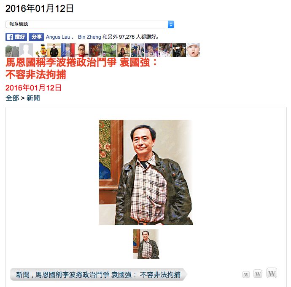This screenshot has height=287, width=291.
Task: Select the small photo thumbnail below the image
Action: [x=146, y=244]
